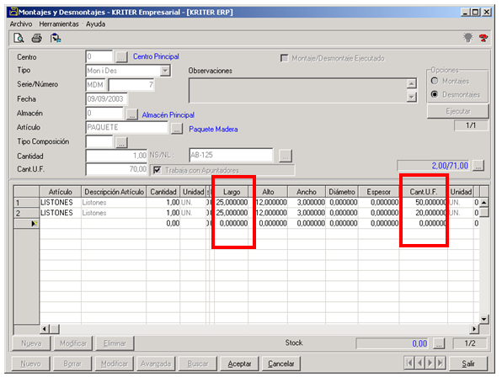Viewport: 502px width, 382px height.
Task: Go to next record navigation arrow
Action: pyautogui.click(x=430, y=363)
